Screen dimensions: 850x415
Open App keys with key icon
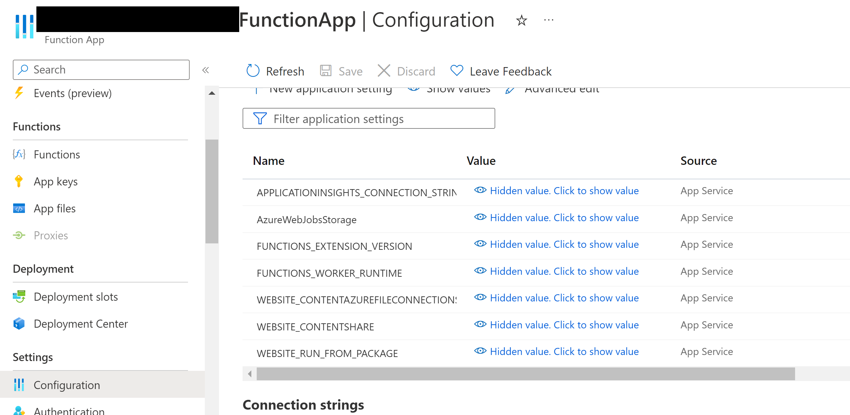tap(19, 181)
